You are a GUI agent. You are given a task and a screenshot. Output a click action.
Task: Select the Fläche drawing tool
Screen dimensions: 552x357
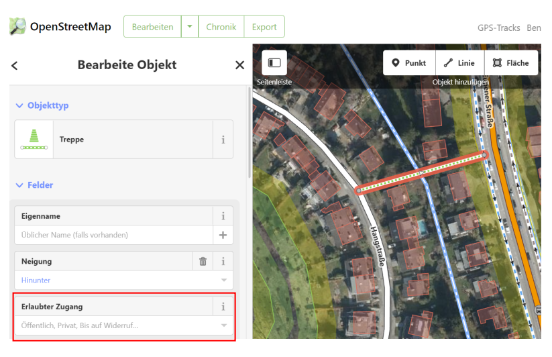pos(511,63)
